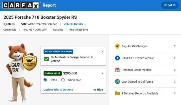Open CARFAX 1-Owner Vehicle chevron arrow
This screenshot has width=181, height=105.
coord(175,58)
